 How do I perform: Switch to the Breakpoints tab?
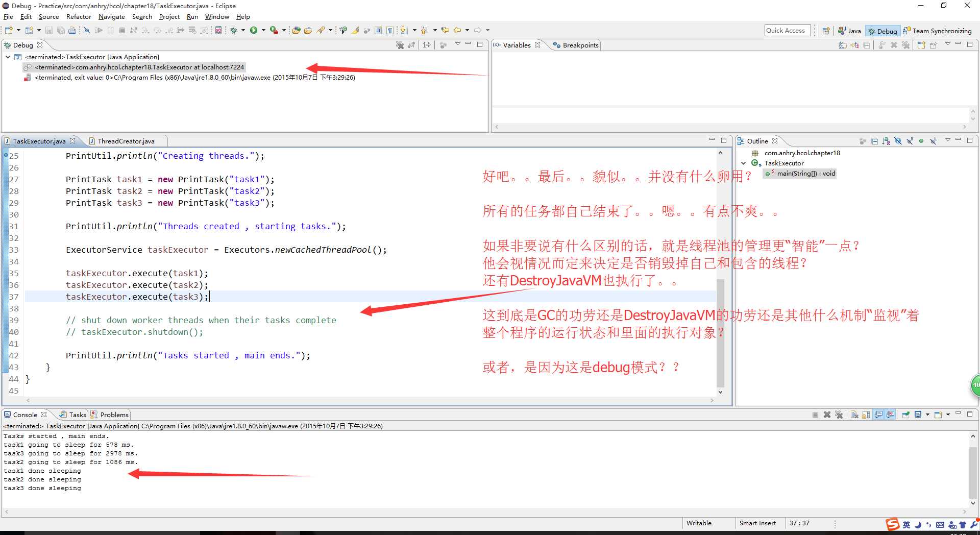[x=576, y=45]
